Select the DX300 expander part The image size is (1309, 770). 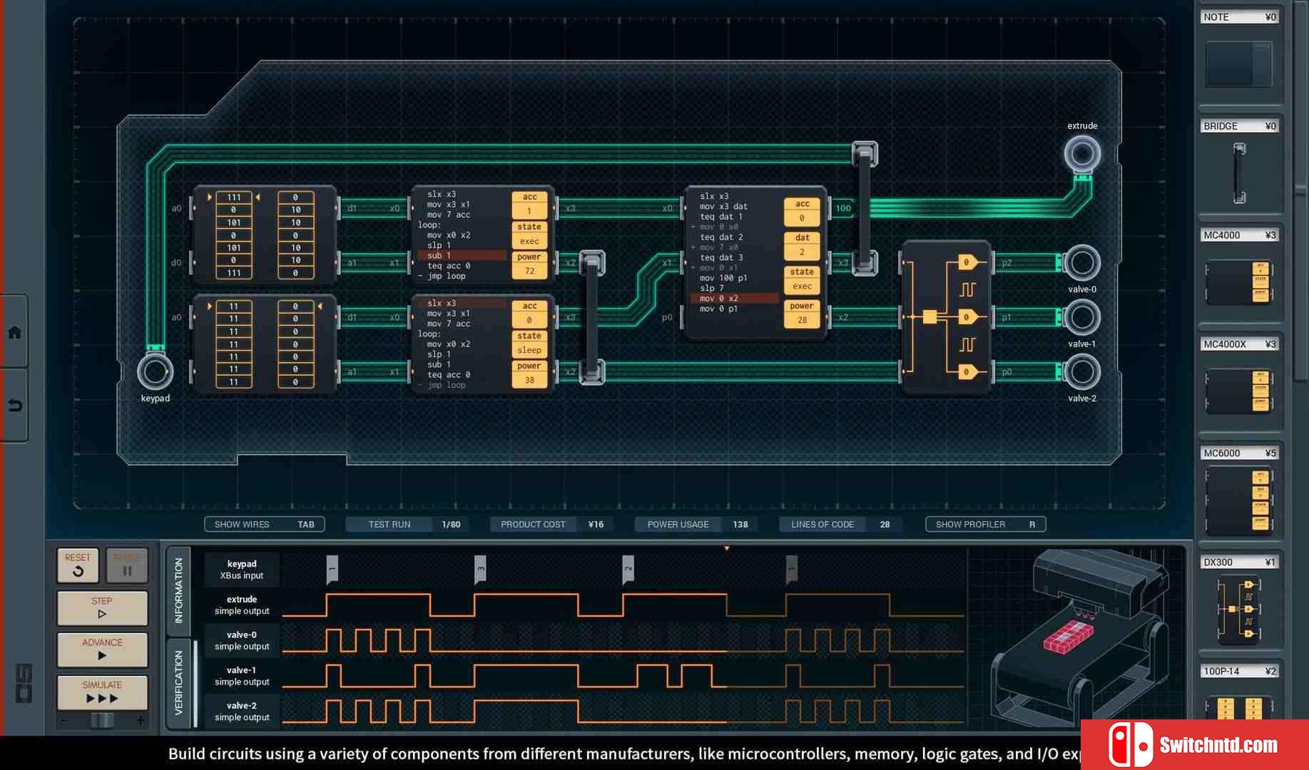click(1239, 609)
